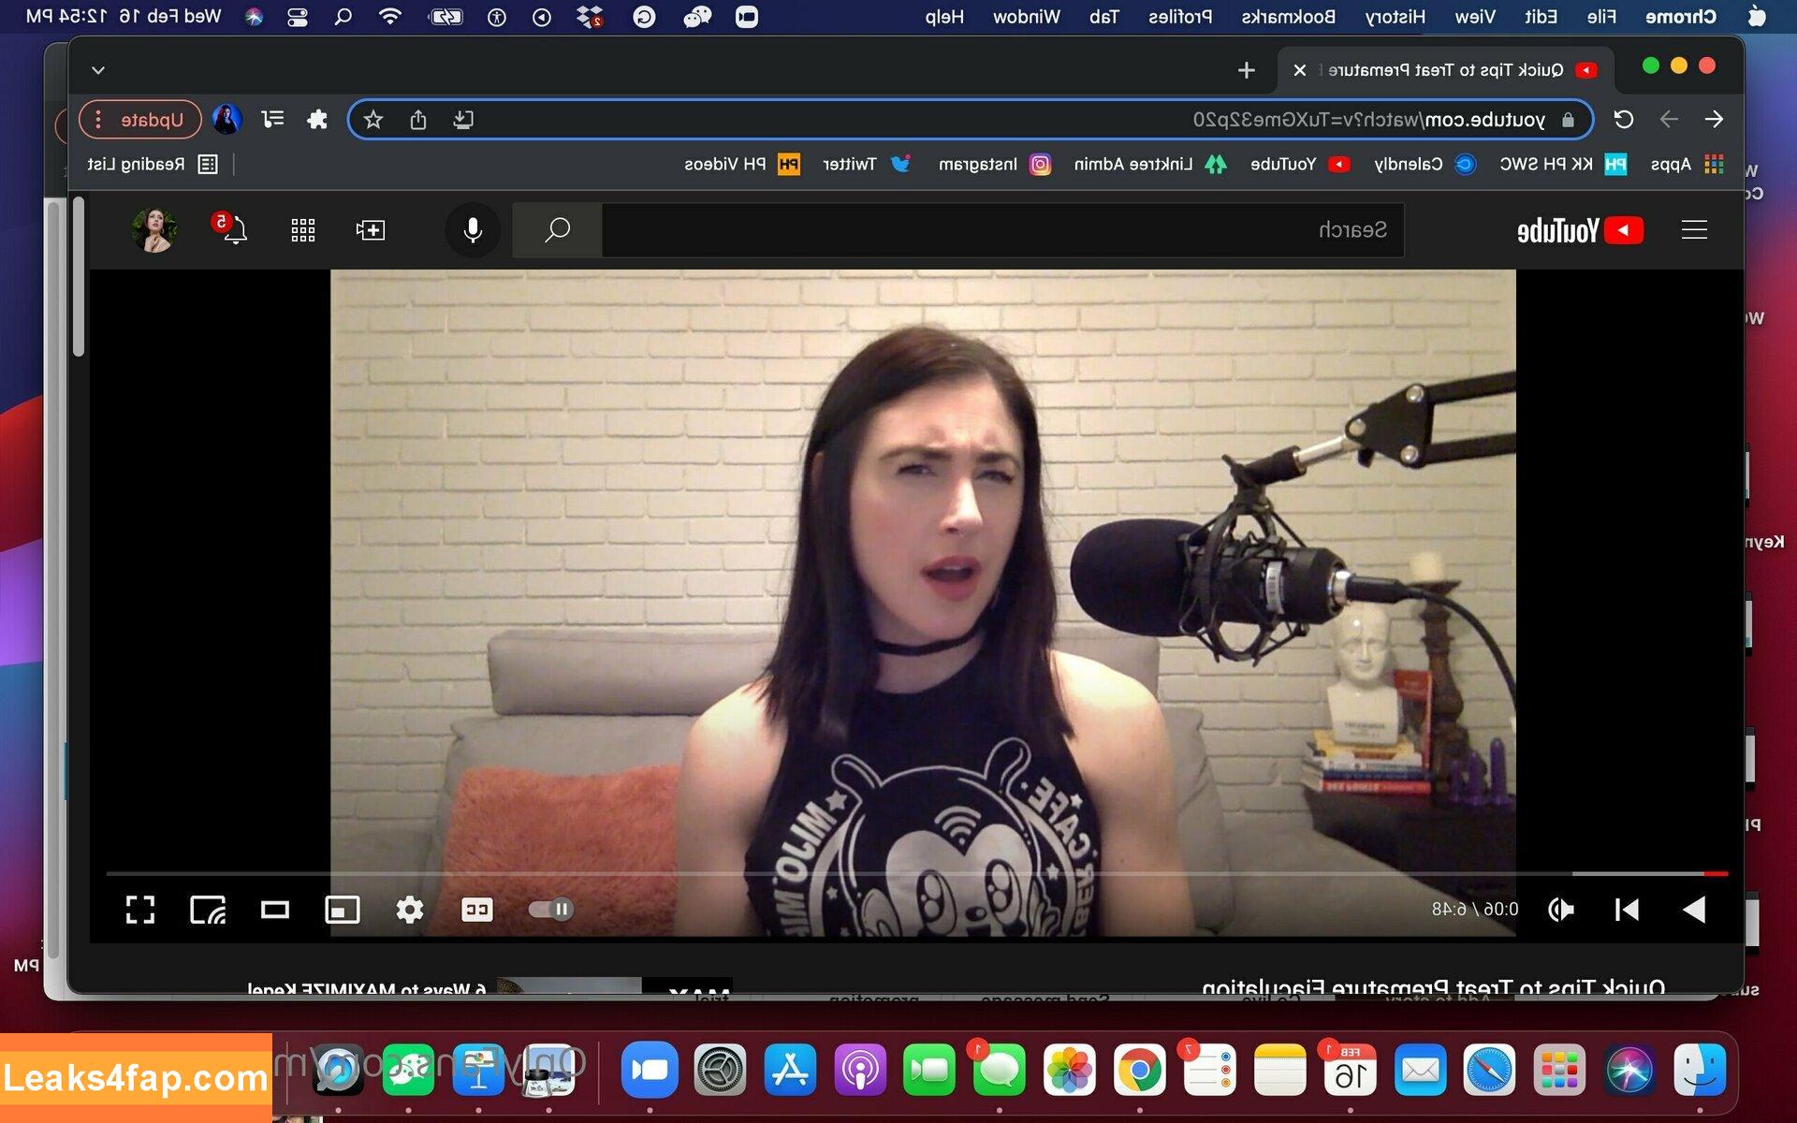
Task: Toggle closed captions with the CC button
Action: coord(477,910)
